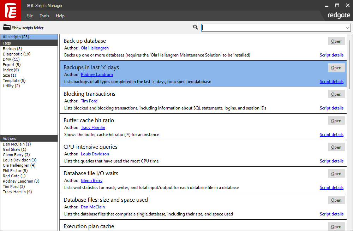Select the Back up database title
Image resolution: width=353 pixels, height=231 pixels.
[x=85, y=41]
